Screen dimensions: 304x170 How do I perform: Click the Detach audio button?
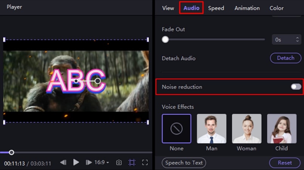285,58
